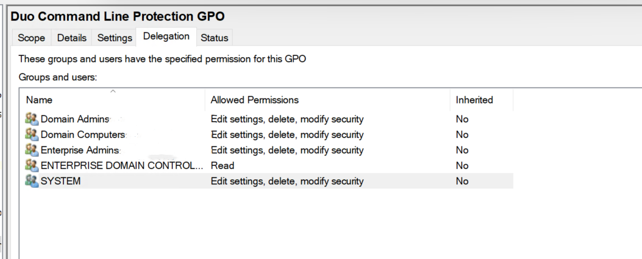Open the Details tab
Viewport: 642px width, 259px height.
72,38
